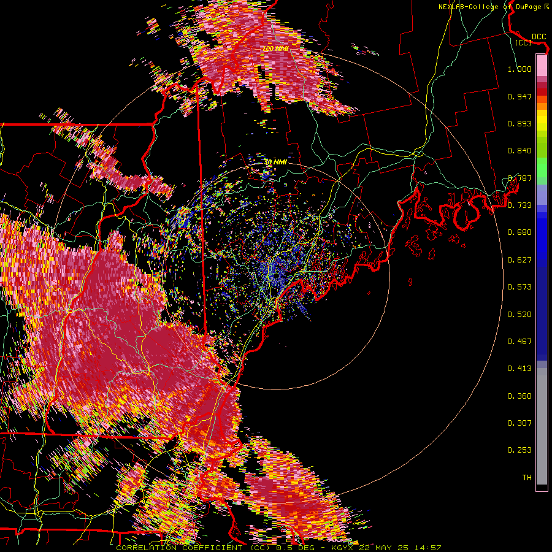Click the 0.467 legend value
This screenshot has height=552, width=552.
(x=519, y=342)
